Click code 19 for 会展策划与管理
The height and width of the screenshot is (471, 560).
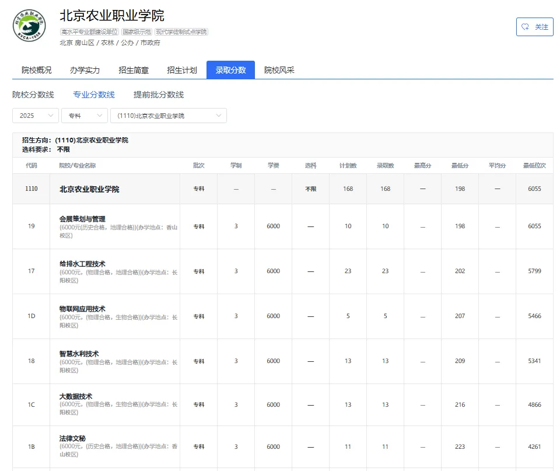(x=31, y=226)
